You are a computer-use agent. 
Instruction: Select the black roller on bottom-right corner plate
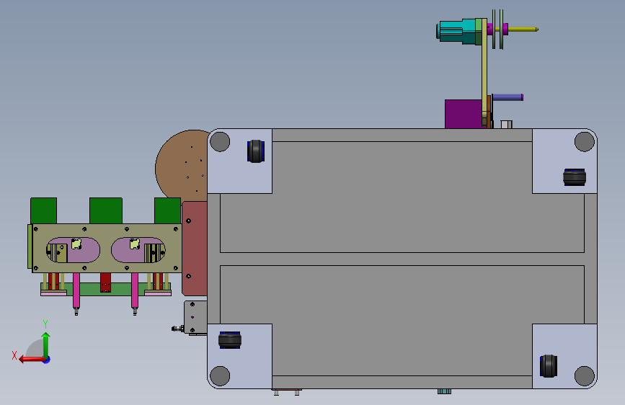[549, 366]
